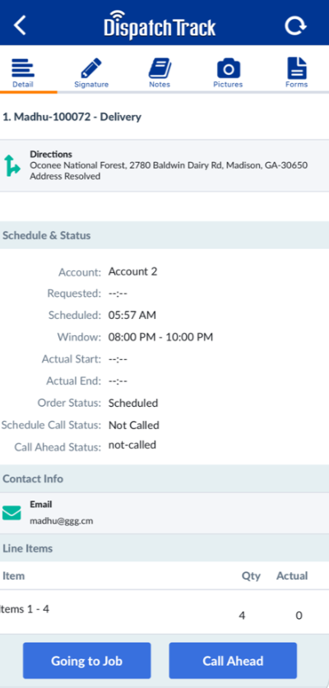
Task: Open the madhu@ggg.cm email address
Action: [62, 521]
